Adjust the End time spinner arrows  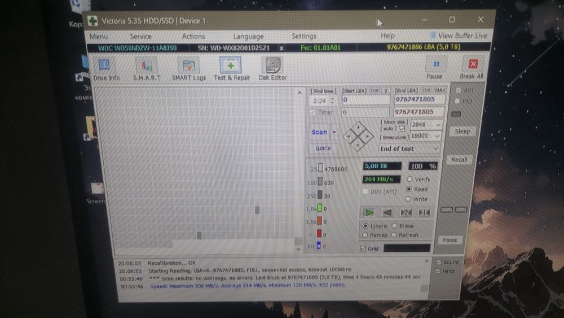[x=333, y=101]
